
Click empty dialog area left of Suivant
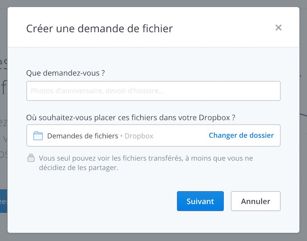(x=101, y=201)
